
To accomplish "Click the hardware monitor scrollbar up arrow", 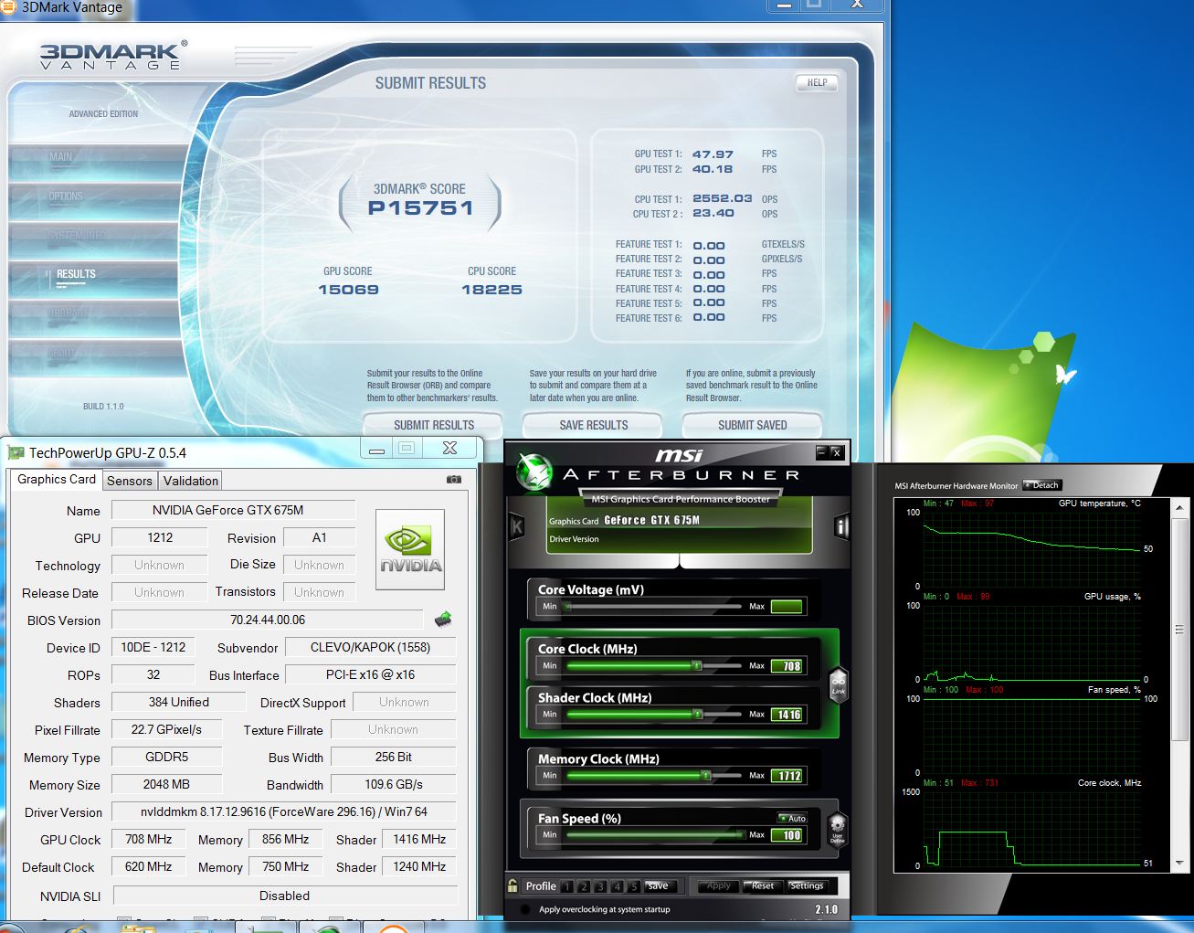I will 1178,507.
